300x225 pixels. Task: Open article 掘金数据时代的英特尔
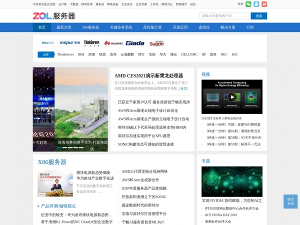tap(140, 205)
